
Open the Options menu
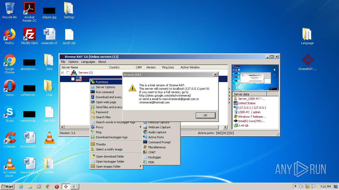point(73,62)
